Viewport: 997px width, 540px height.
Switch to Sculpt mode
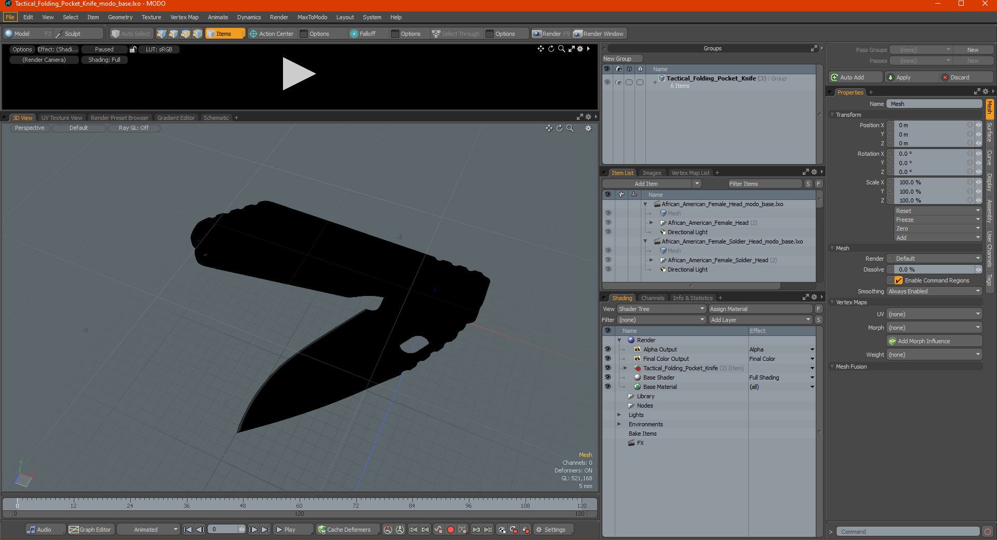pos(78,34)
